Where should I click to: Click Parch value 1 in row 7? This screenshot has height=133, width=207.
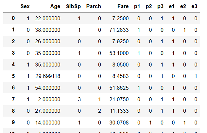pos(99,99)
